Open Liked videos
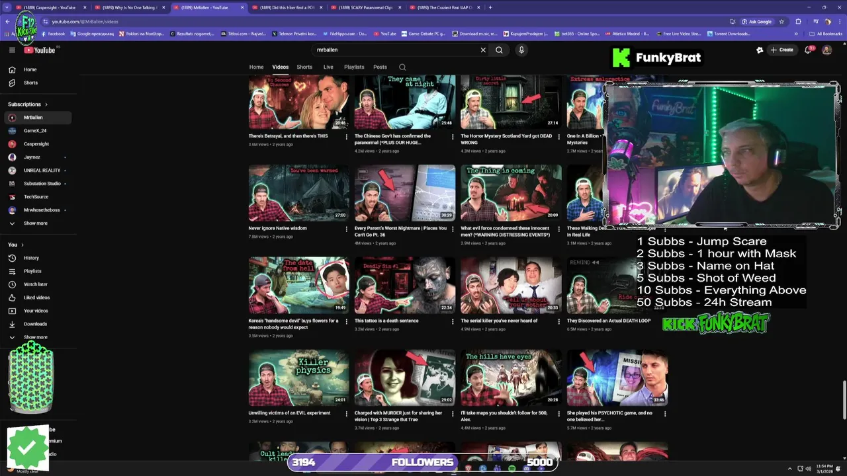This screenshot has height=476, width=847. tap(36, 297)
